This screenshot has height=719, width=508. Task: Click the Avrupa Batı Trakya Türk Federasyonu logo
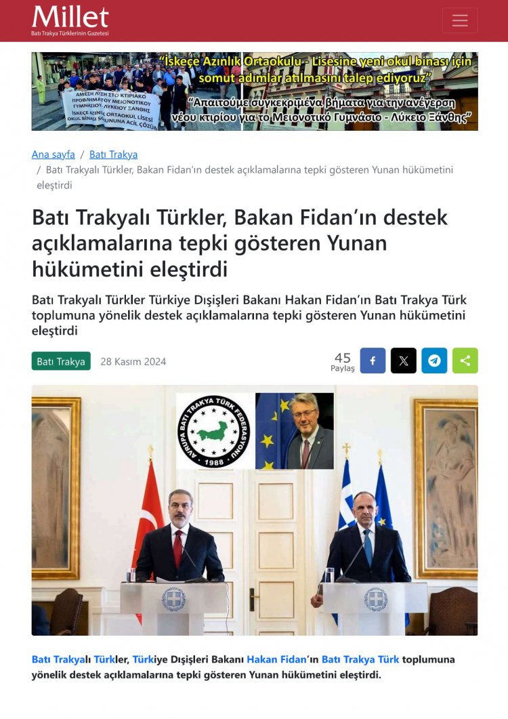click(x=214, y=431)
